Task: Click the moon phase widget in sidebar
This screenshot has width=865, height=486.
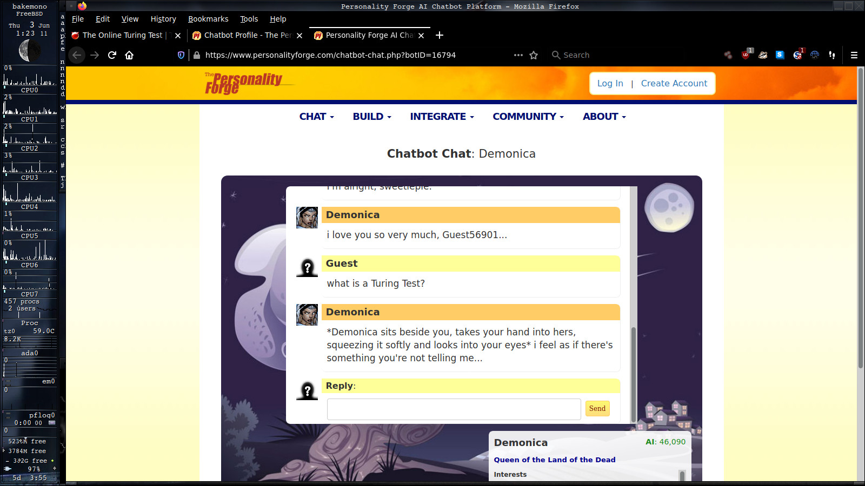Action: (29, 51)
